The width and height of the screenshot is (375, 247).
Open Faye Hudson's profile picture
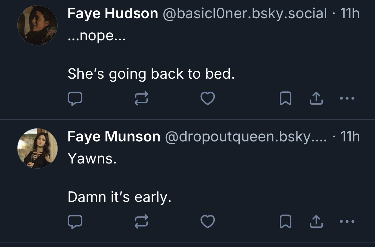tap(37, 25)
